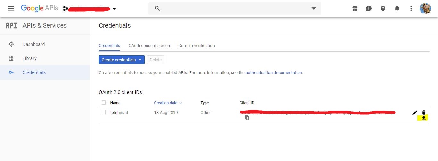Image resolution: width=438 pixels, height=161 pixels.
Task: Switch to the Credentials tab
Action: point(109,46)
